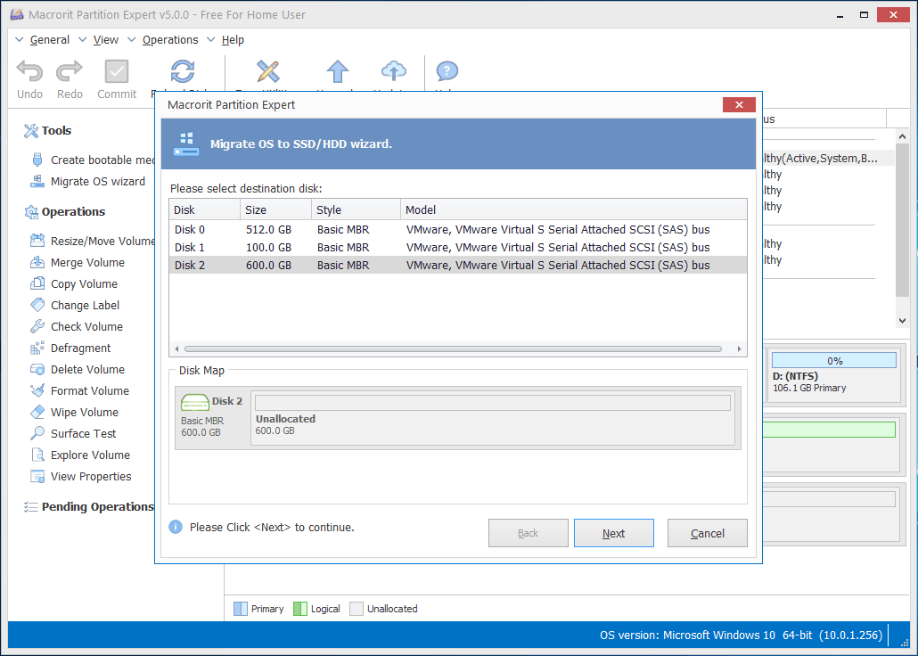
Task: Click the Redo arrow icon
Action: pyautogui.click(x=70, y=71)
